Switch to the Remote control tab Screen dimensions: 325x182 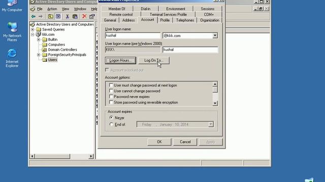[x=121, y=15]
